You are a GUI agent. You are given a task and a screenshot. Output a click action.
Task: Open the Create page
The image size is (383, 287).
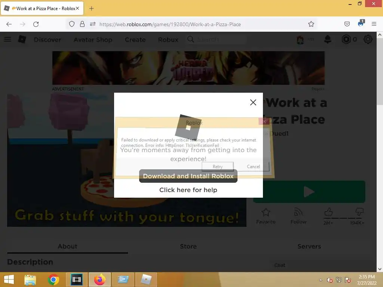click(x=135, y=40)
